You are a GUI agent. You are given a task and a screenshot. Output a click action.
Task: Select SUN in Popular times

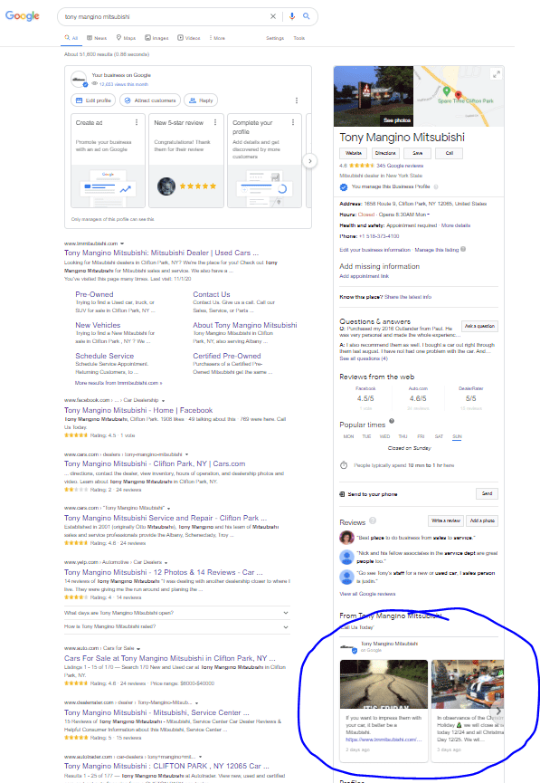tap(457, 436)
